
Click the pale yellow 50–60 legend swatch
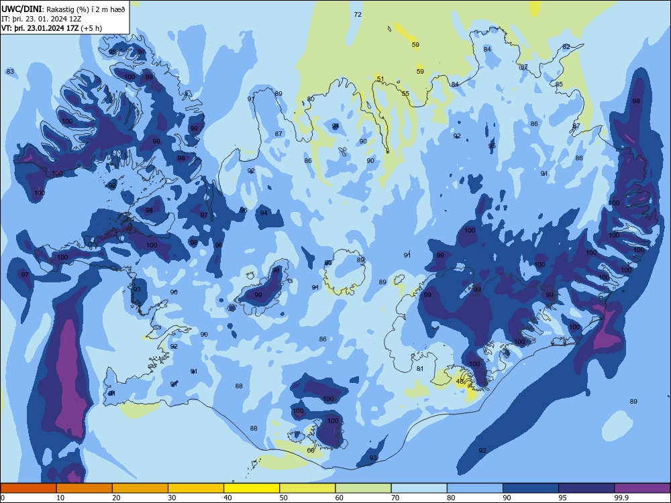[x=307, y=488]
